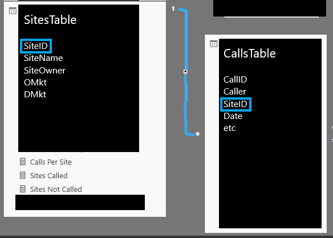The width and height of the screenshot is (333, 238).
Task: Click the SitesTable title
Action: pyautogui.click(x=50, y=20)
